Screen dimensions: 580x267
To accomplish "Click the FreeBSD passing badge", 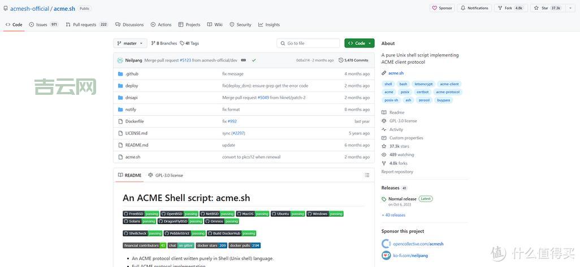I will click(x=141, y=214).
